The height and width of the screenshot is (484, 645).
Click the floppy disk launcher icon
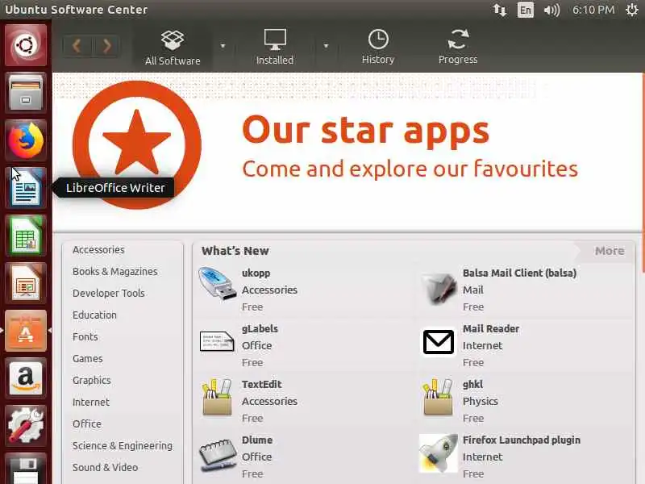26,469
